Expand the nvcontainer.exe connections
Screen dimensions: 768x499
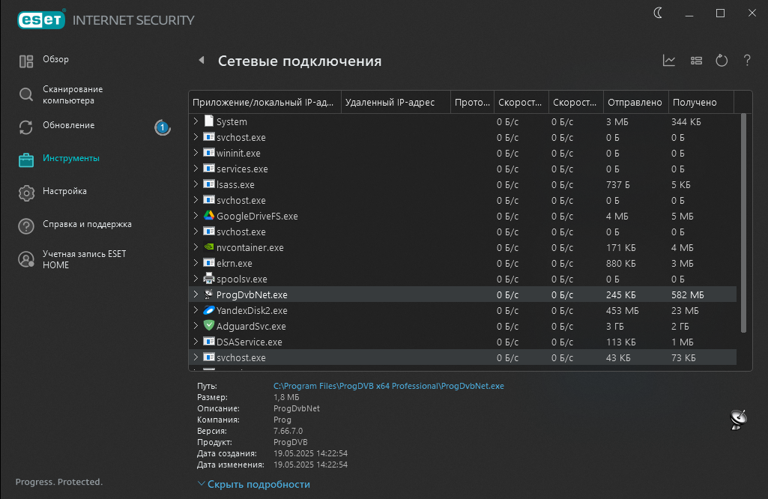pyautogui.click(x=196, y=247)
